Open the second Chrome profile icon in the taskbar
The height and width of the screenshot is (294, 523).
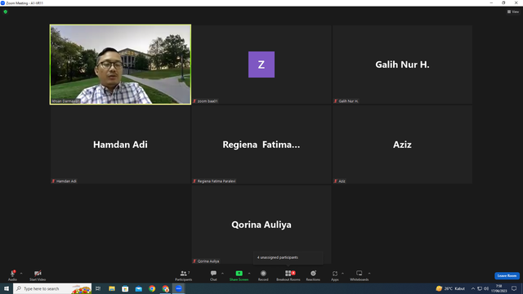point(165,288)
